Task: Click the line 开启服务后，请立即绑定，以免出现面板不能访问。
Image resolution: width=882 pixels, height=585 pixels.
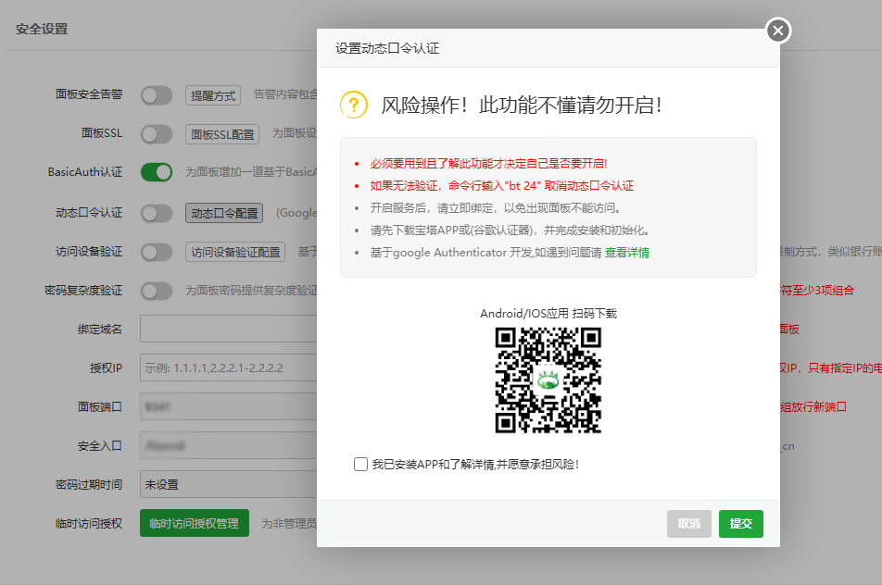Action: pyautogui.click(x=496, y=208)
